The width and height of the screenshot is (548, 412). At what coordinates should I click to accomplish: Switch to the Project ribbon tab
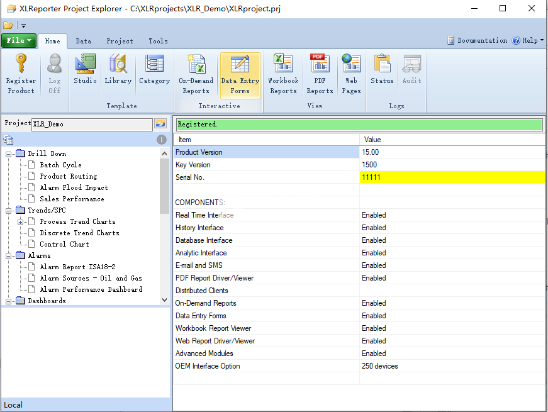(120, 42)
